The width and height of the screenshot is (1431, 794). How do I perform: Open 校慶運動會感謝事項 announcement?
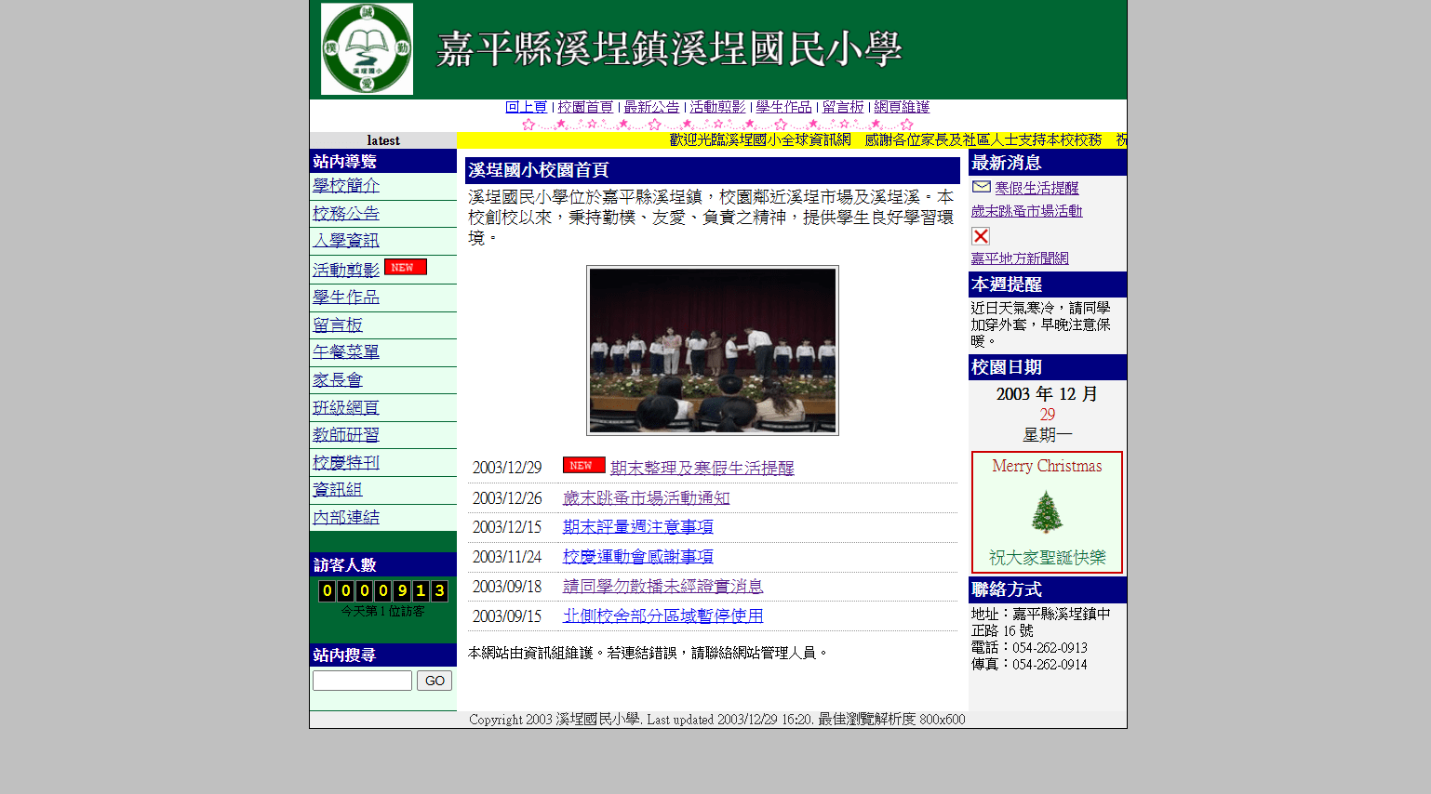pyautogui.click(x=638, y=557)
